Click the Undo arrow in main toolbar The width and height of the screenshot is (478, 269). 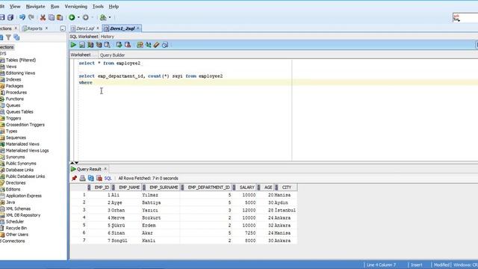22,17
